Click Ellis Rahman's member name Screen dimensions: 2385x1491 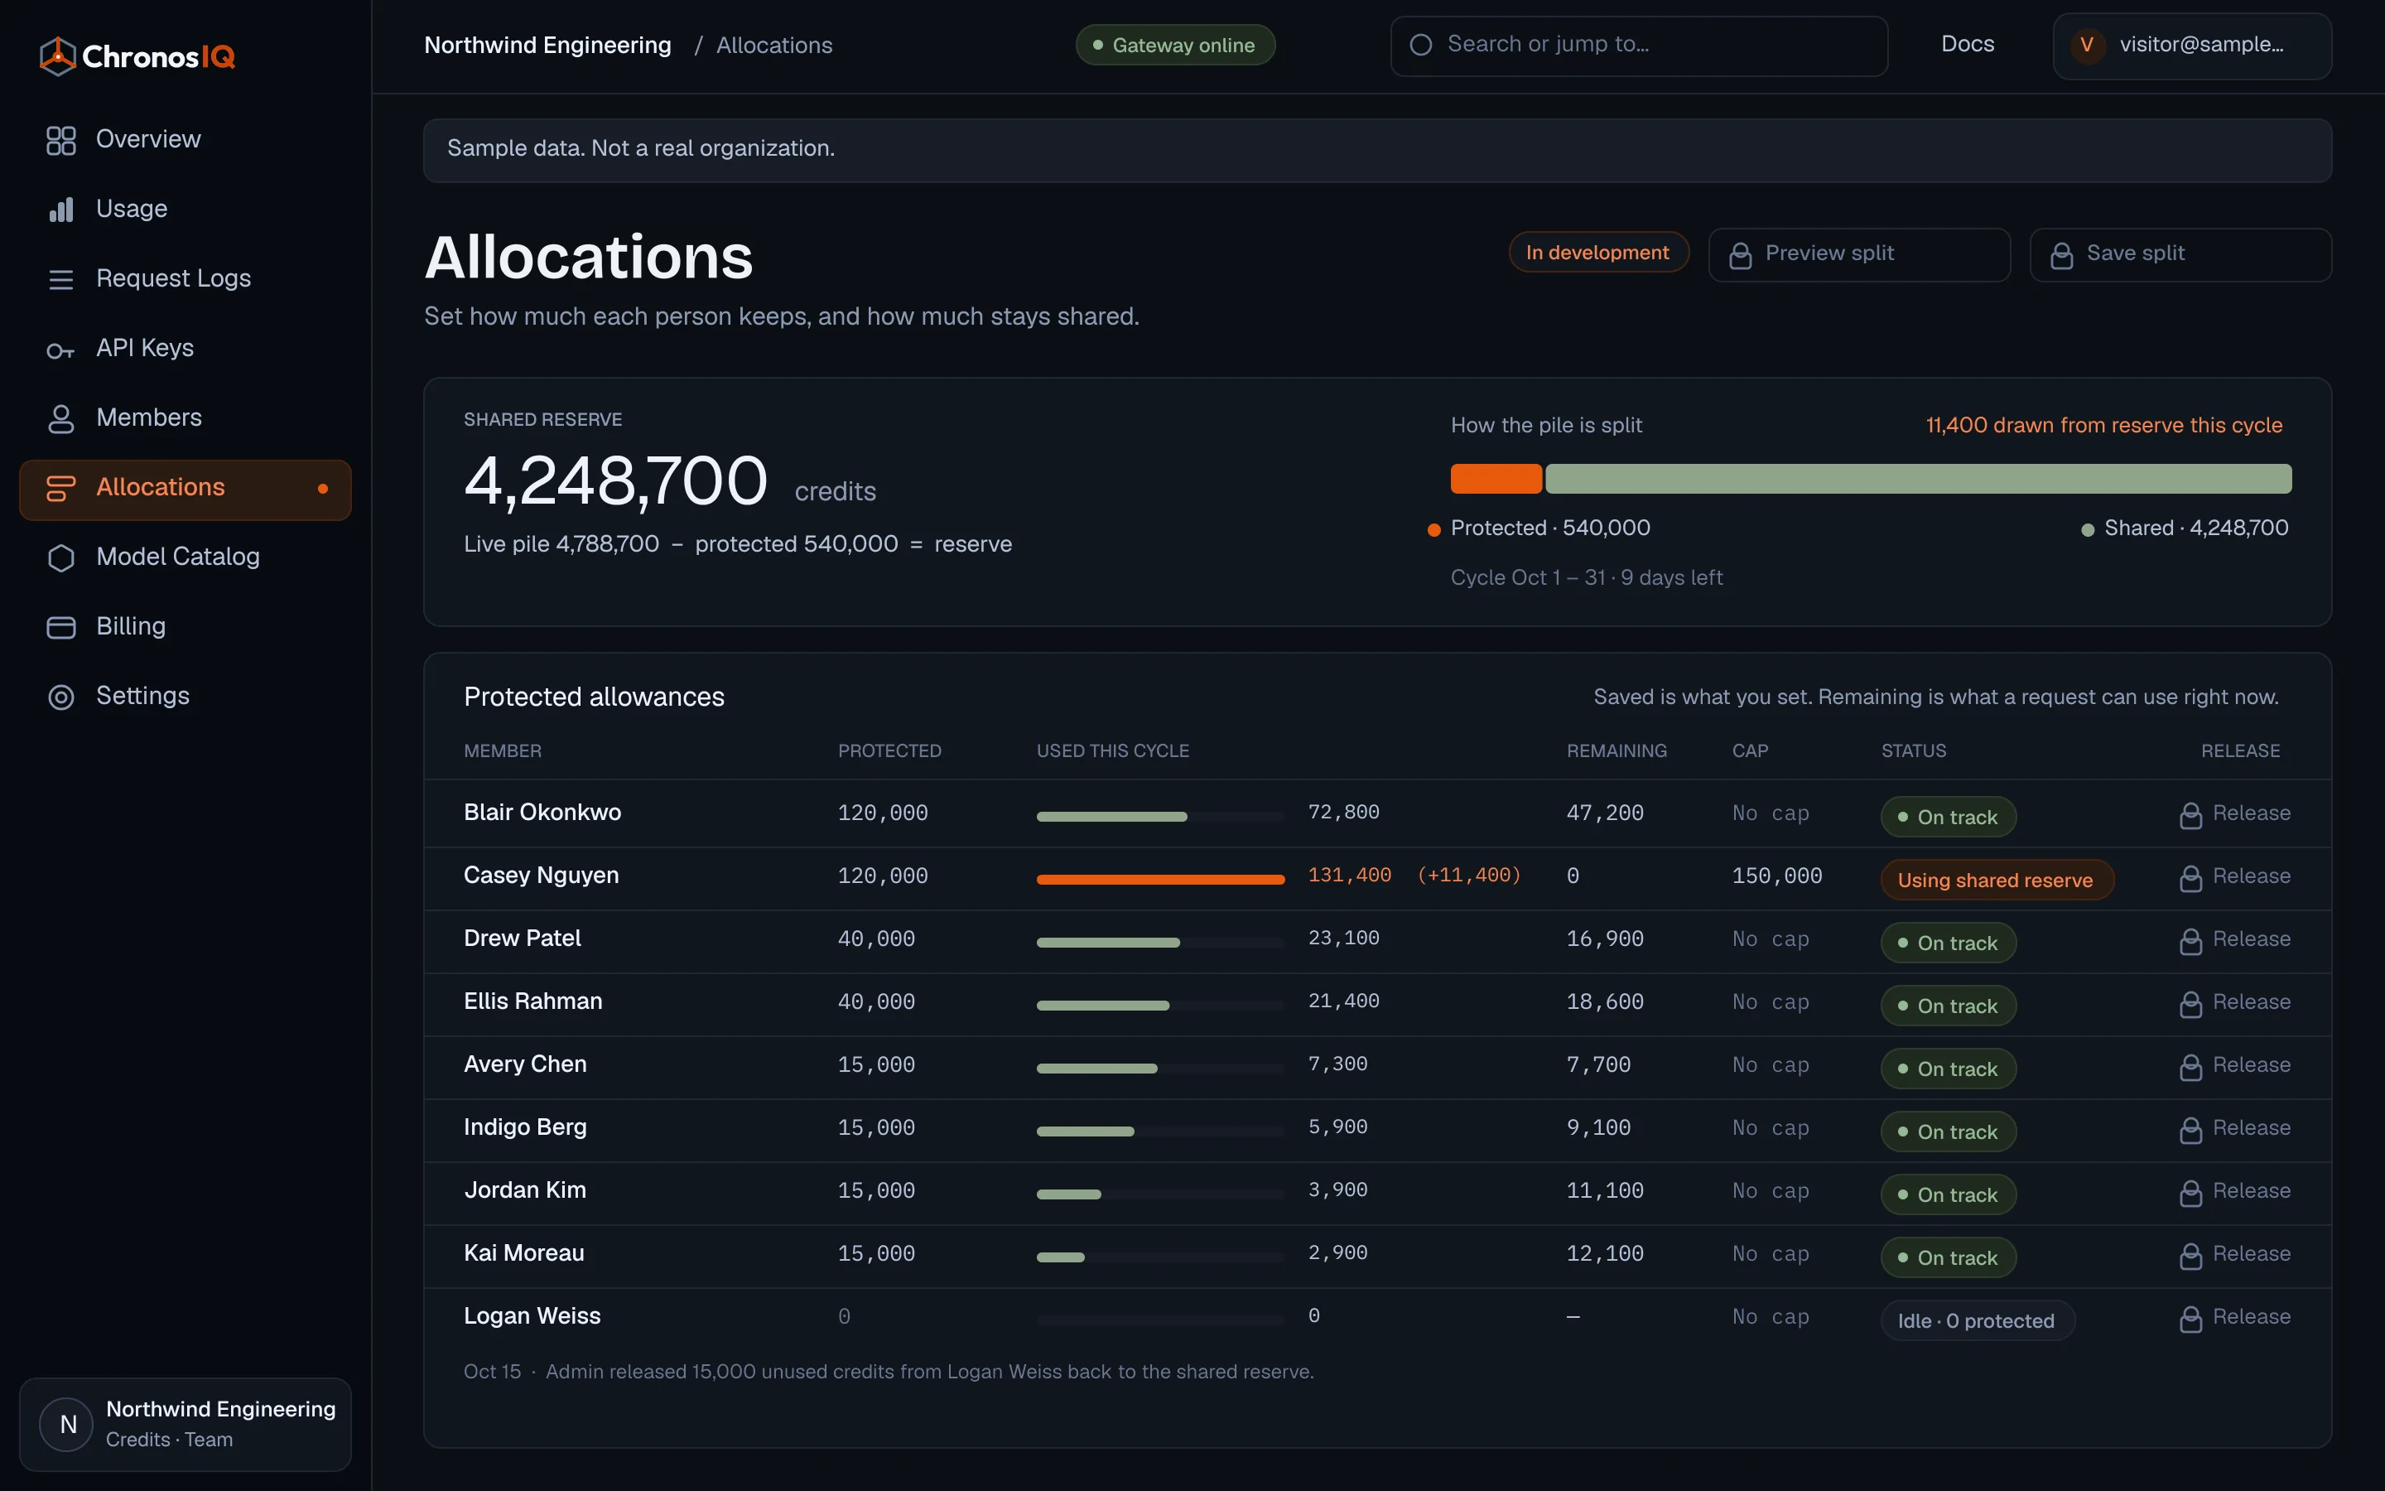coord(533,1002)
